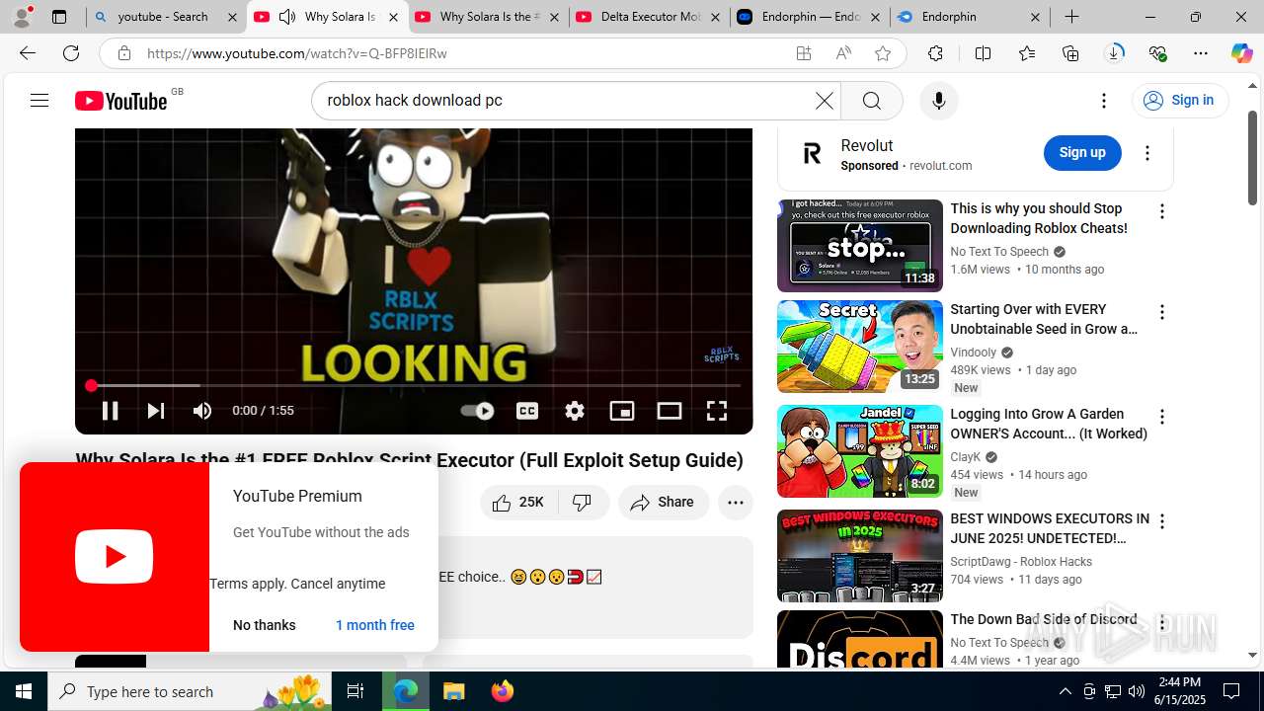This screenshot has width=1264, height=711.
Task: Open Task View on taskbar
Action: pyautogui.click(x=355, y=691)
